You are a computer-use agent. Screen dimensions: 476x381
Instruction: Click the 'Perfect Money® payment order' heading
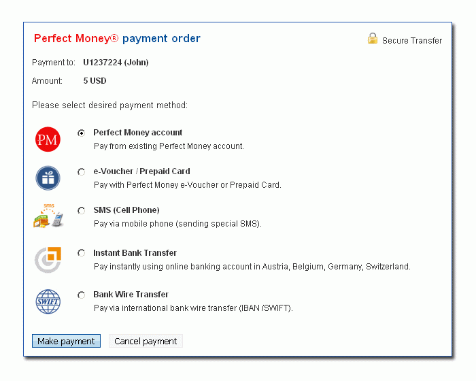pyautogui.click(x=117, y=39)
